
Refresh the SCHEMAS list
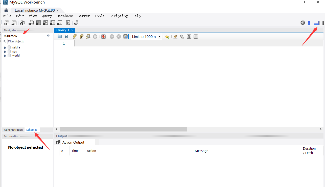click(48, 36)
